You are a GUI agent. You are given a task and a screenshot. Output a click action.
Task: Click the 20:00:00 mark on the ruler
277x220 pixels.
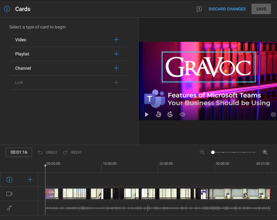[166, 164]
